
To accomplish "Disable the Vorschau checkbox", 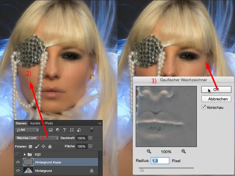I will [x=204, y=107].
